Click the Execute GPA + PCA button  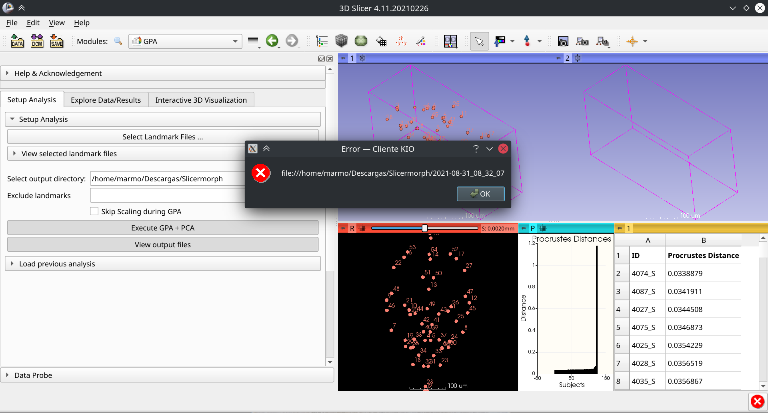(162, 228)
